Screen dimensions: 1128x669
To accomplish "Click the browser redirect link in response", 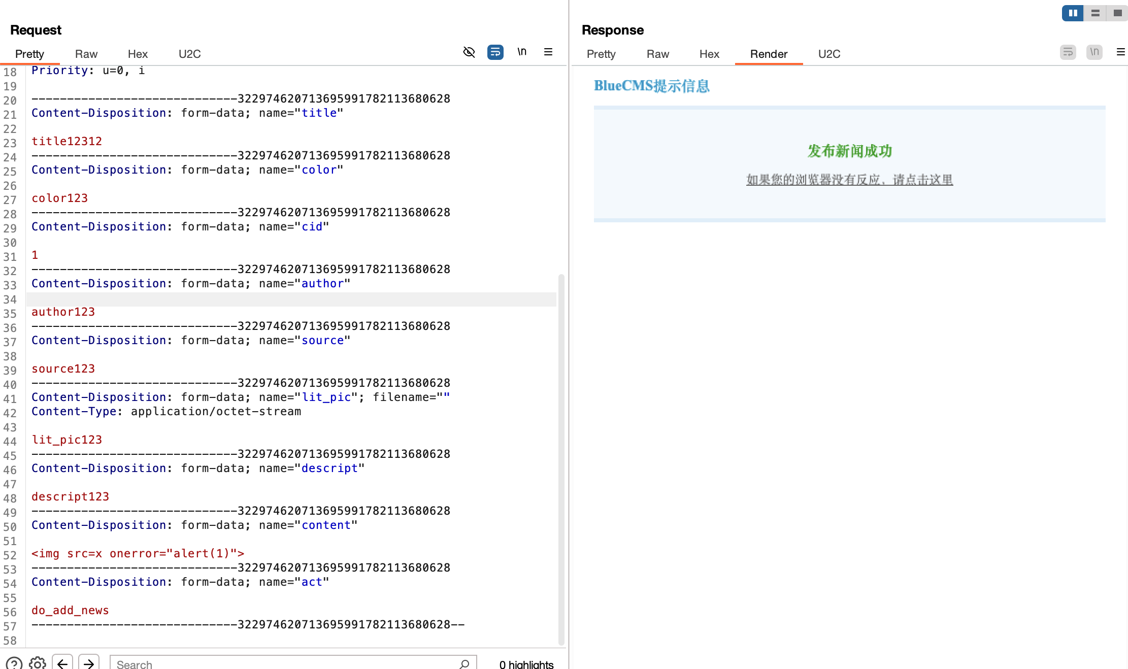I will click(x=849, y=180).
